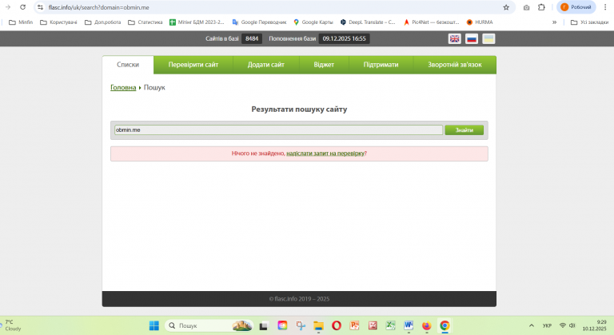The width and height of the screenshot is (614, 335).
Task: Open the Користувачі bookmarks folder
Action: click(x=58, y=22)
